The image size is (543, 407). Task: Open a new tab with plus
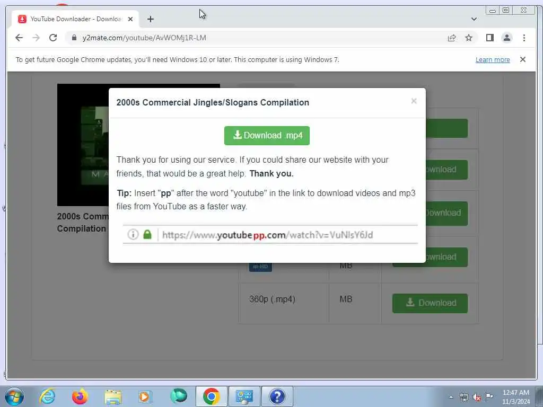(x=150, y=19)
